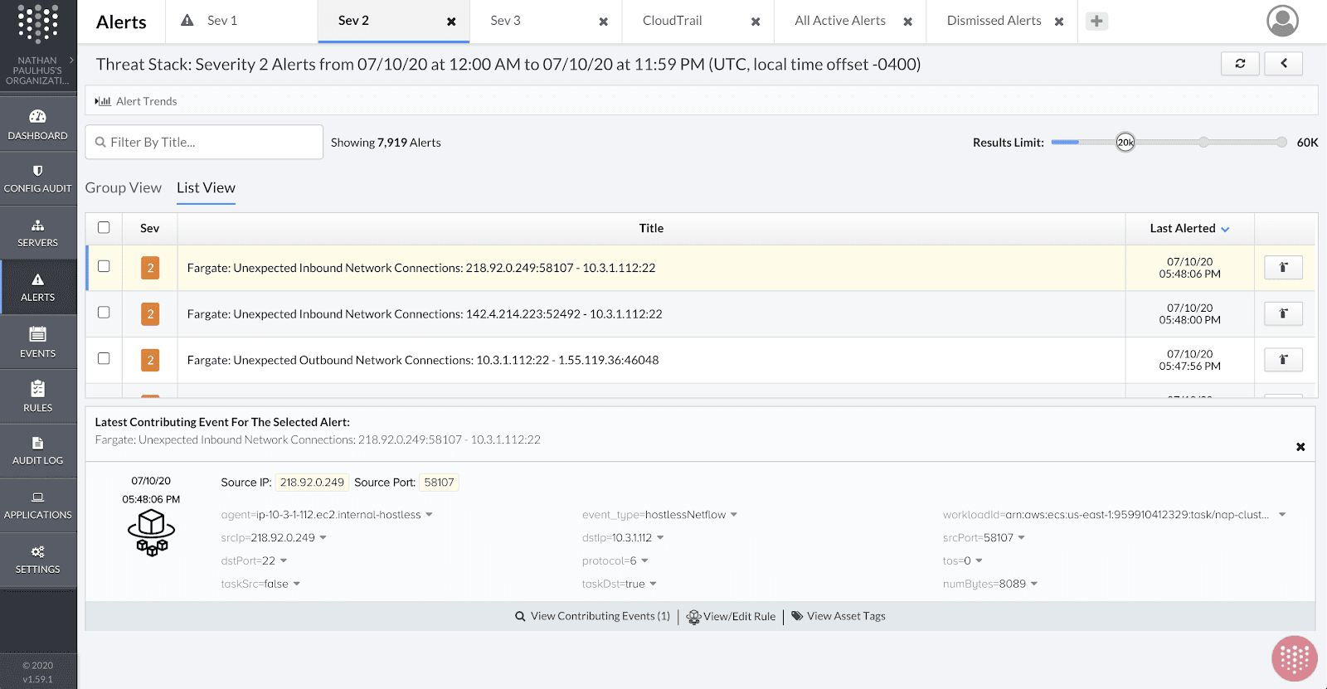Add a new tab with plus icon
The width and height of the screenshot is (1327, 689).
click(1096, 22)
